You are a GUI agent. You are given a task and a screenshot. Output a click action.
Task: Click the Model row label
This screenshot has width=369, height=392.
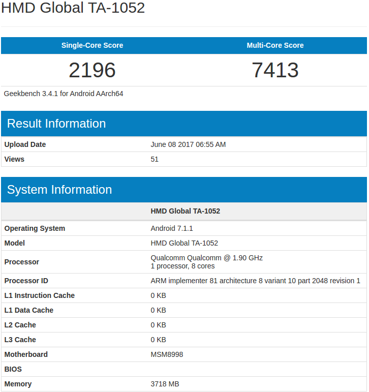click(x=14, y=243)
